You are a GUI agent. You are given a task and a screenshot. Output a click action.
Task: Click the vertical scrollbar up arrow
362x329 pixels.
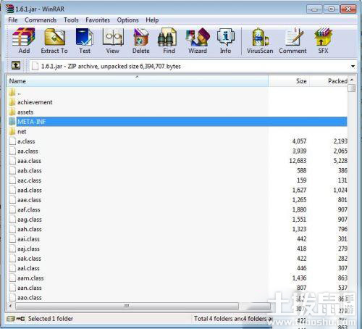pos(352,80)
